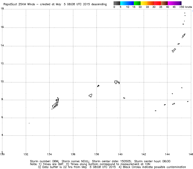Click the Palau island outline near 134E 8N

pos(55,103)
